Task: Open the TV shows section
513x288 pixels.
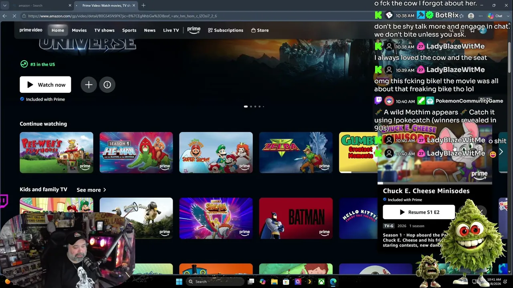Action: [x=104, y=30]
